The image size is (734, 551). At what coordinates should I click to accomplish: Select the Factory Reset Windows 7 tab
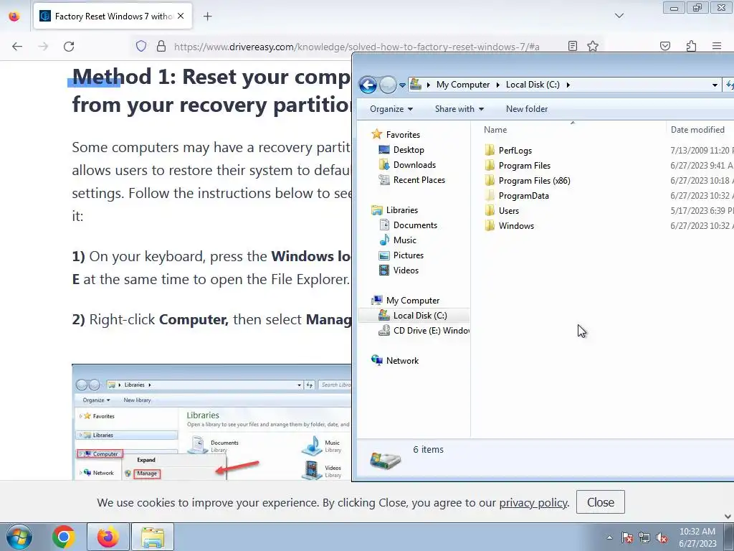[x=113, y=17]
